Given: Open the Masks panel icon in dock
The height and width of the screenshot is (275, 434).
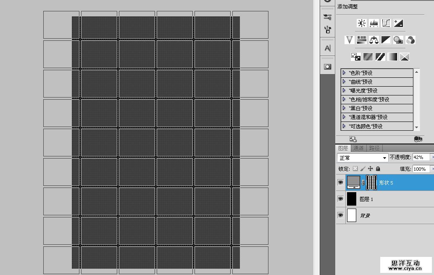Looking at the screenshot, I should point(327,67).
